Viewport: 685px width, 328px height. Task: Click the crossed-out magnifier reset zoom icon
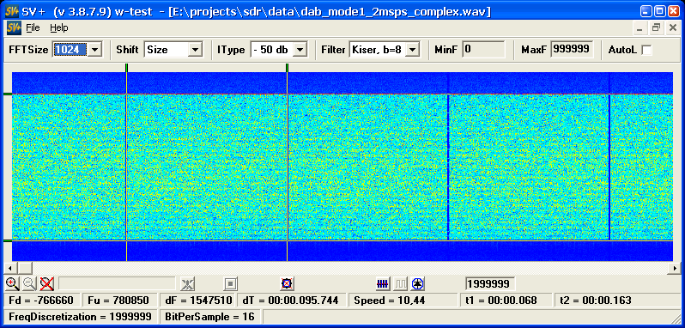click(46, 284)
